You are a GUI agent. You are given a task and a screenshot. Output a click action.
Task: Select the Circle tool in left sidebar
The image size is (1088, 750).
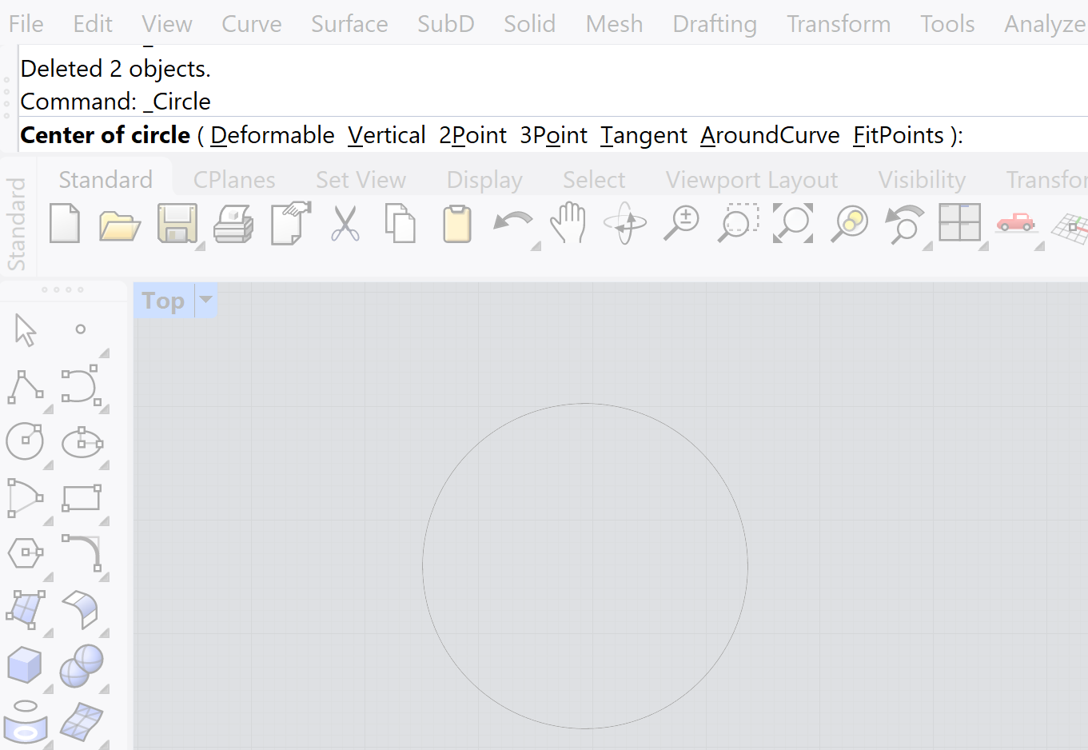tap(25, 441)
